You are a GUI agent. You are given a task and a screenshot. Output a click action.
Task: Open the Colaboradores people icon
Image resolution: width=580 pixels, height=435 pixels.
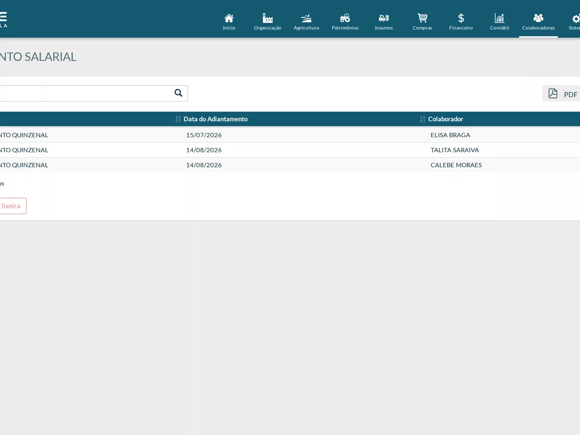[538, 18]
